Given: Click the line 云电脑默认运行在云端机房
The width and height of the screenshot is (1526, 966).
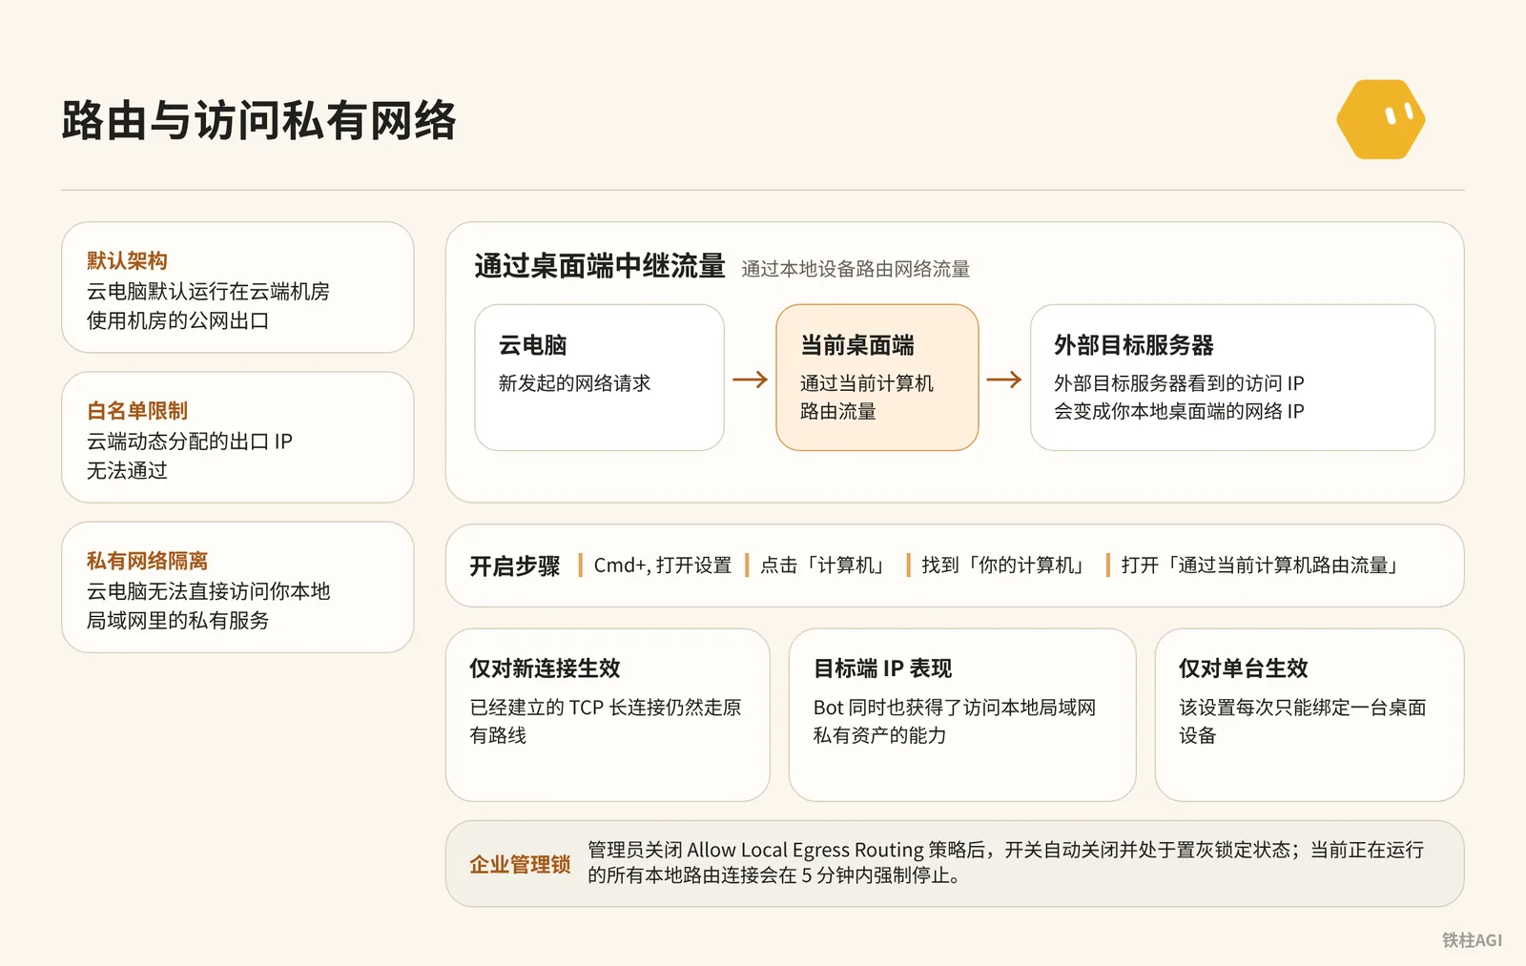Looking at the screenshot, I should click(x=208, y=291).
